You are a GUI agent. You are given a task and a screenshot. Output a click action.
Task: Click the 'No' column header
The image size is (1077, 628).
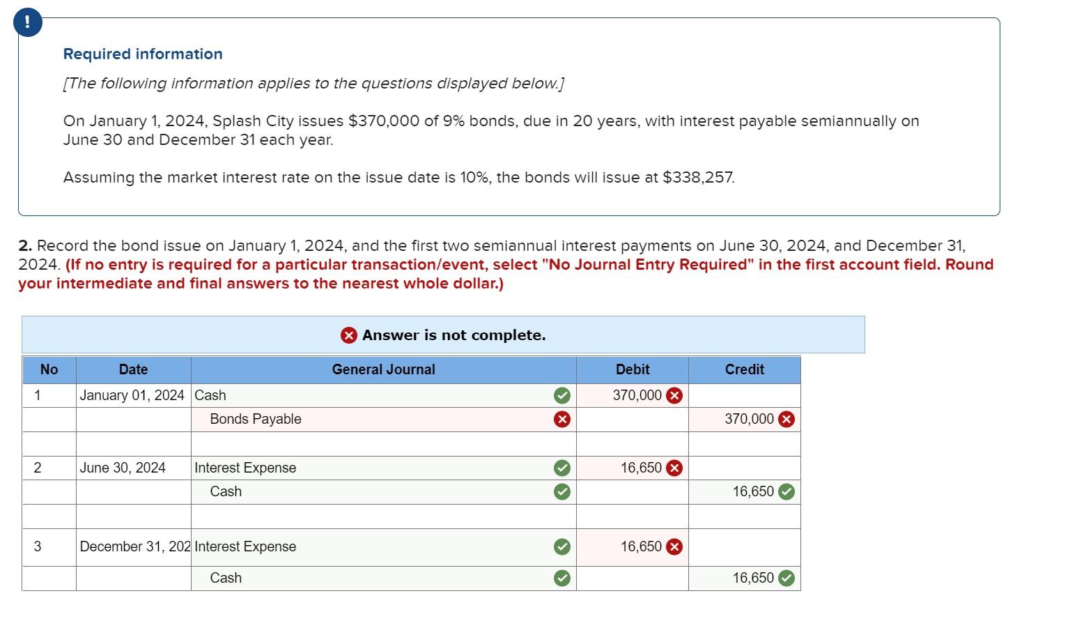[x=49, y=370]
